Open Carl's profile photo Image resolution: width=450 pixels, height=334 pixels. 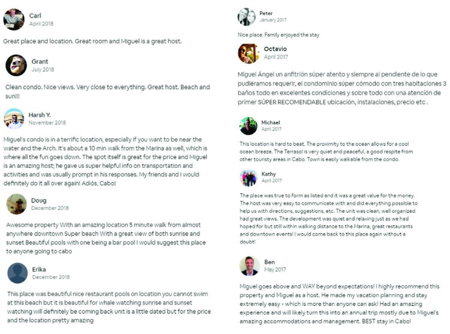click(14, 19)
